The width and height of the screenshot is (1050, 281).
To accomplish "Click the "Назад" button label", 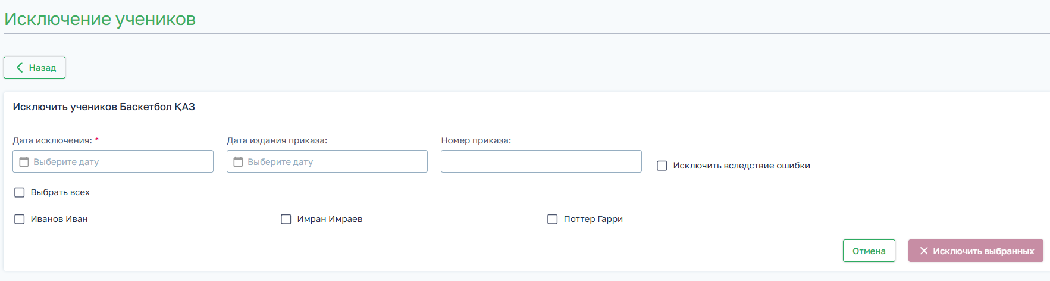I will [42, 68].
